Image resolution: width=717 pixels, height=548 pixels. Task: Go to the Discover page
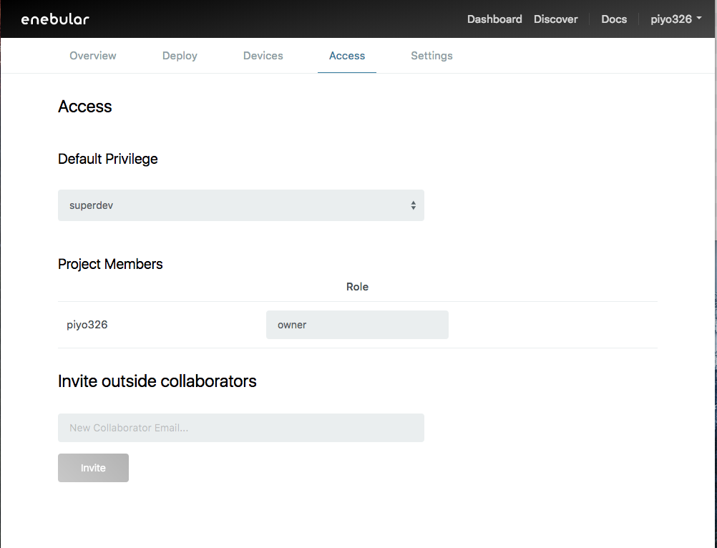[555, 19]
